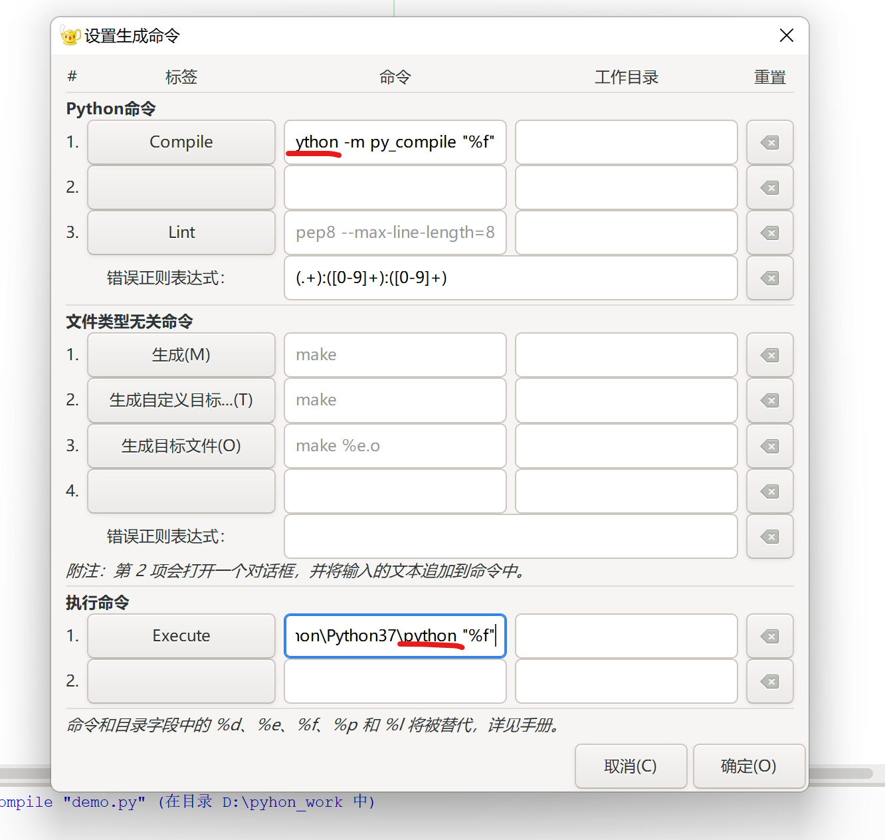Screen dimensions: 885x840
Task: Clear the Python error regex with reset icon
Action: 769,278
